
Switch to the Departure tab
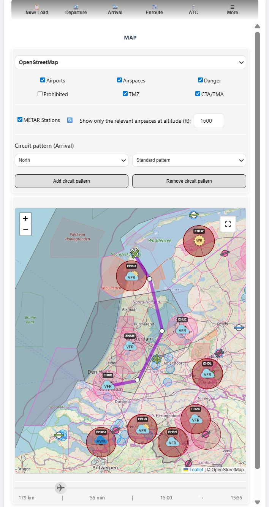76,10
